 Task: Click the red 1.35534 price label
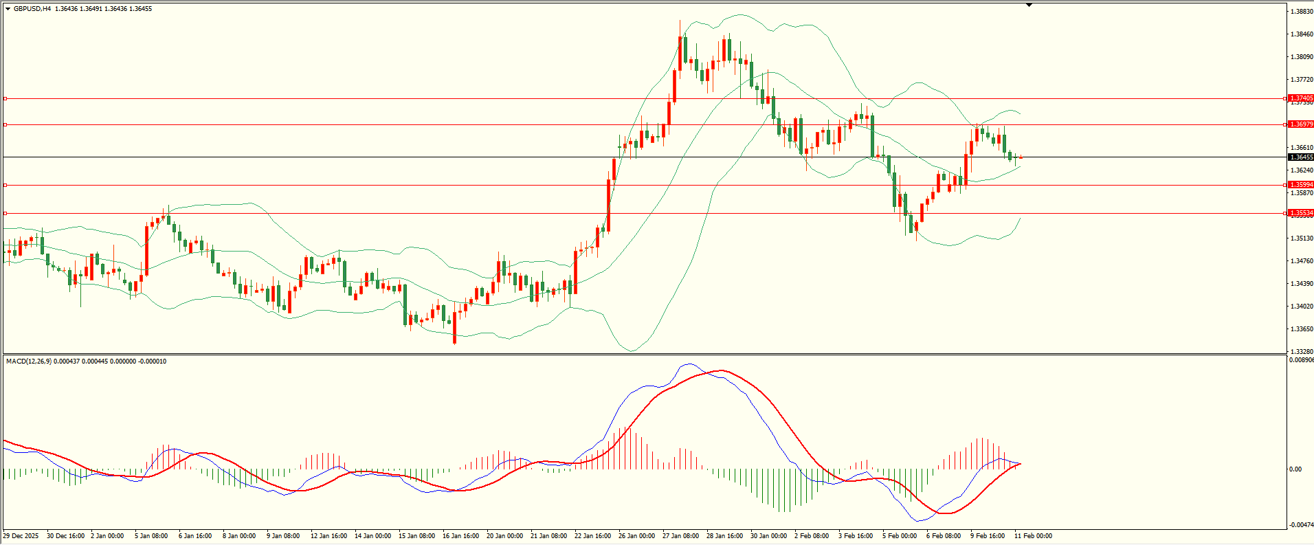(1300, 213)
